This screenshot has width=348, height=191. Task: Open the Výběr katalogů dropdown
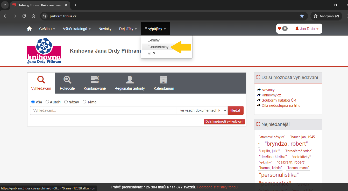click(x=76, y=29)
